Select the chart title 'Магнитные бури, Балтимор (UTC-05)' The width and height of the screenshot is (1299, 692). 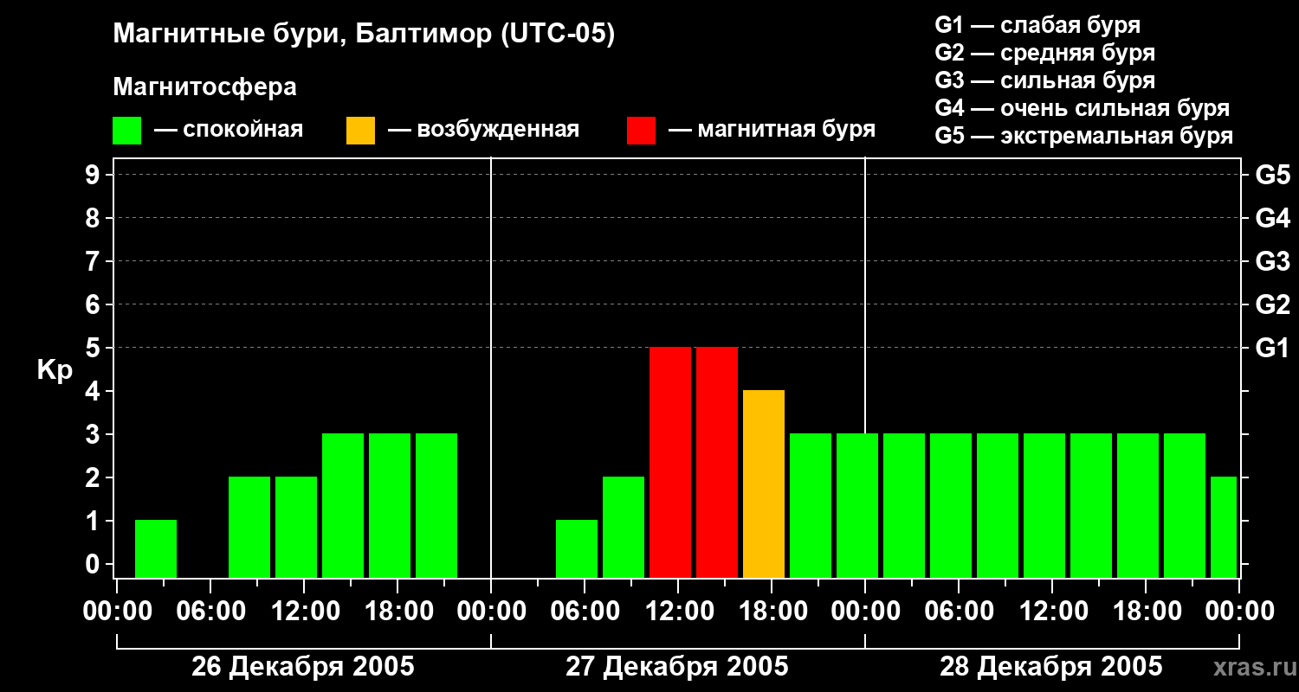pyautogui.click(x=364, y=35)
